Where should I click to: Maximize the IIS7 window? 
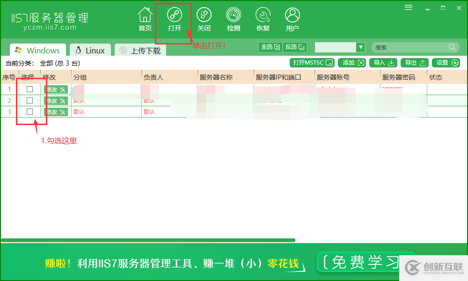pyautogui.click(x=443, y=8)
